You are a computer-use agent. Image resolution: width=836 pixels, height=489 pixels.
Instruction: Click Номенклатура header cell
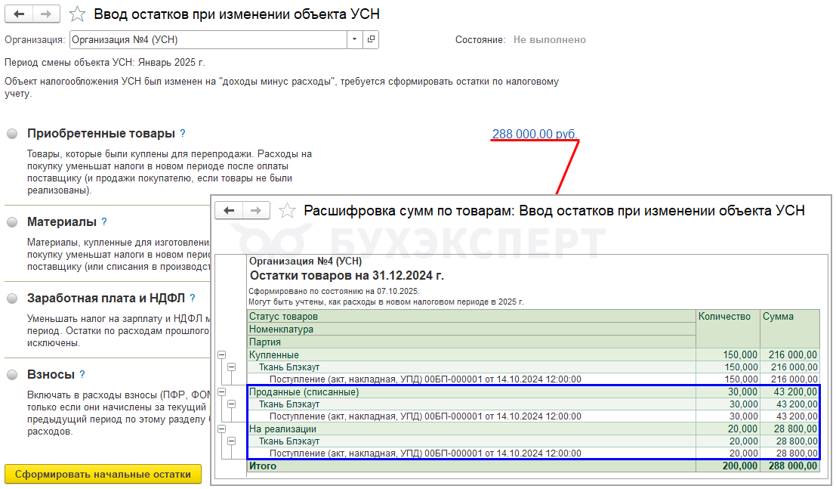[x=471, y=329]
